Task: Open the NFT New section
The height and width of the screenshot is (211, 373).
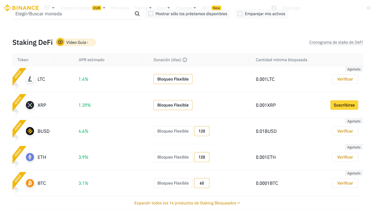Action: coord(212,8)
